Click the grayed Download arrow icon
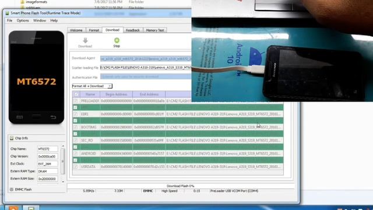Screen dimensions: 373x210 point(85,40)
